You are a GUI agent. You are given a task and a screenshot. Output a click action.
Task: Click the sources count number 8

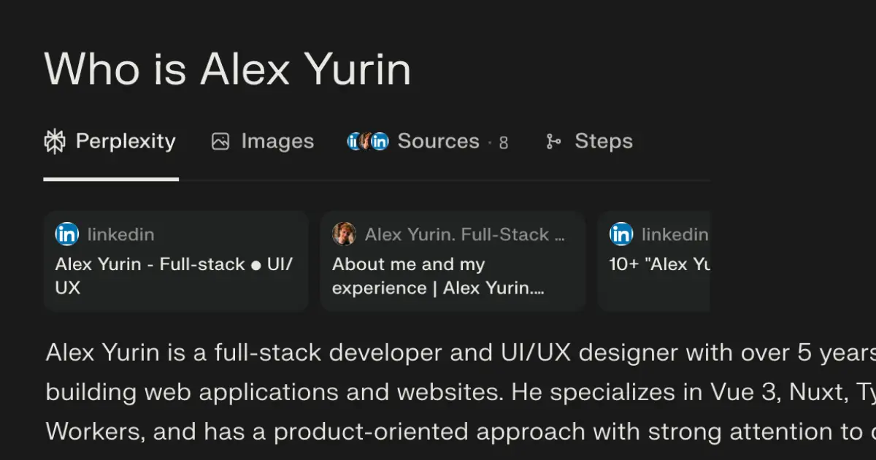click(503, 142)
